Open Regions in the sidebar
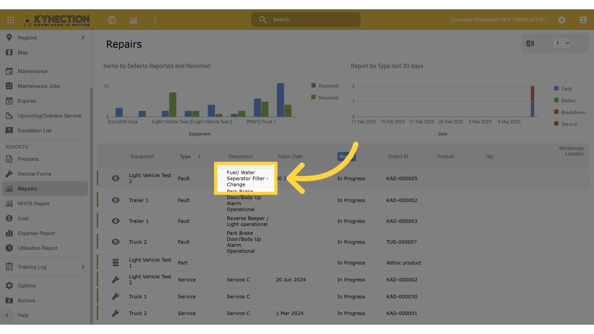The image size is (594, 334). pyautogui.click(x=45, y=37)
